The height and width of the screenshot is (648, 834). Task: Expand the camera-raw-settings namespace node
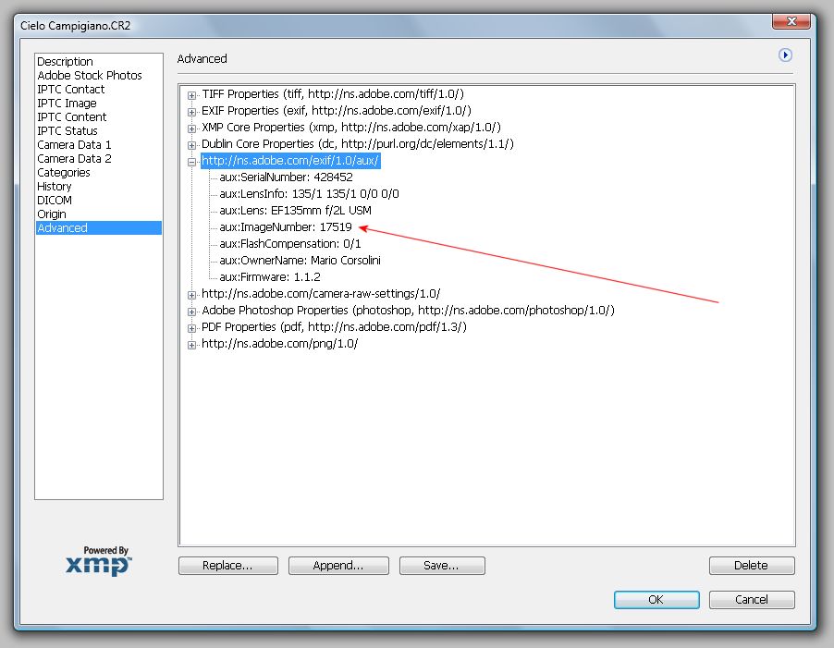(x=192, y=294)
